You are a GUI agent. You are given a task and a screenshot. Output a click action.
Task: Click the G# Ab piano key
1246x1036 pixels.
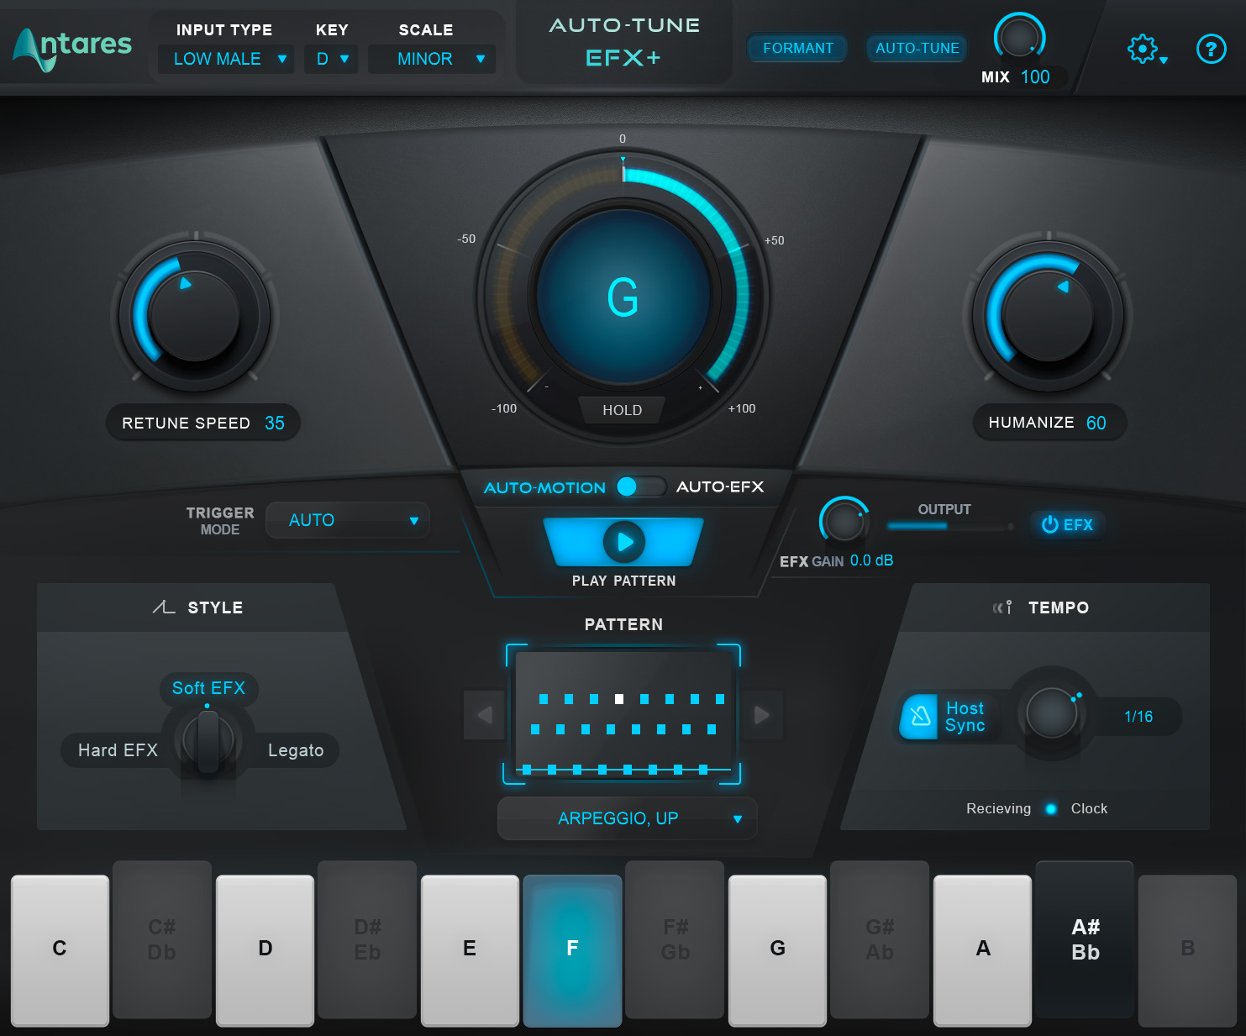coord(880,939)
